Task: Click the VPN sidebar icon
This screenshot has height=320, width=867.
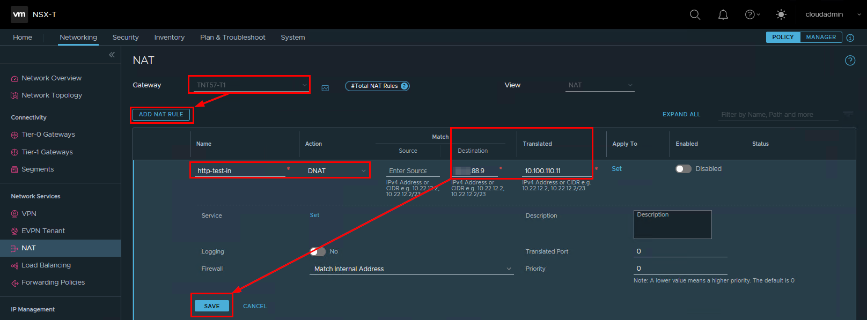Action: pos(14,214)
